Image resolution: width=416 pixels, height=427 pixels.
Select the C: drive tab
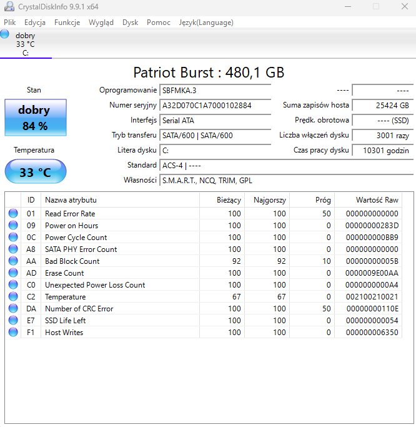click(26, 44)
